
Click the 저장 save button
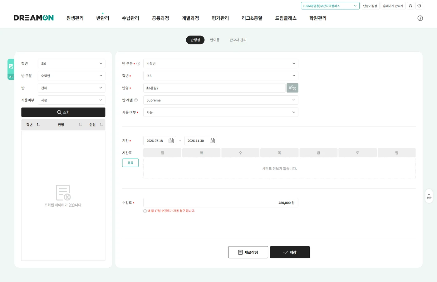point(290,252)
